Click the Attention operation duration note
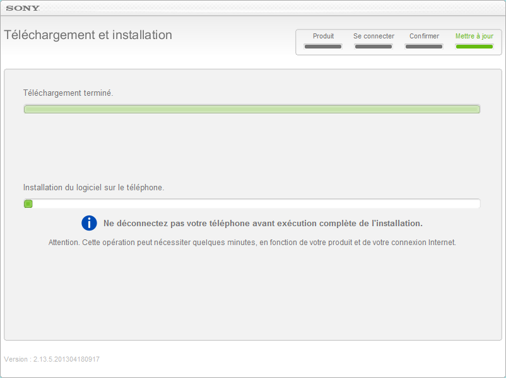The height and width of the screenshot is (378, 506). (252, 243)
